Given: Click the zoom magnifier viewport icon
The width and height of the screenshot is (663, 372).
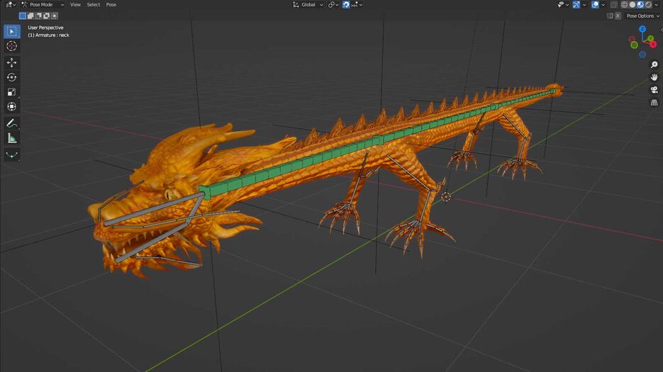Looking at the screenshot, I should point(654,65).
